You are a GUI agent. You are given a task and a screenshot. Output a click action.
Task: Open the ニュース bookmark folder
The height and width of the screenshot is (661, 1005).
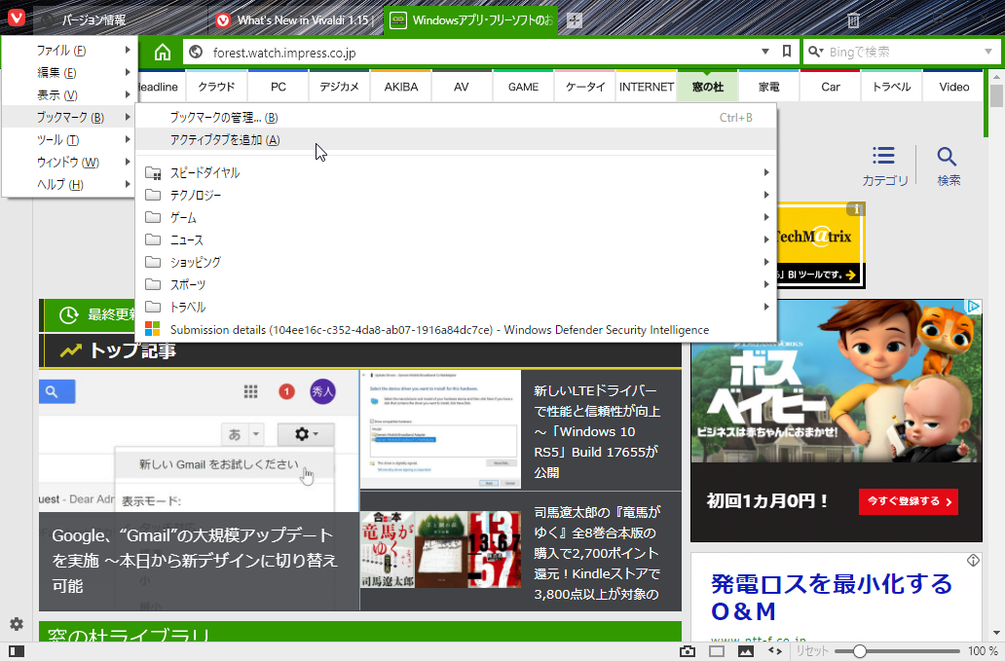(x=456, y=239)
